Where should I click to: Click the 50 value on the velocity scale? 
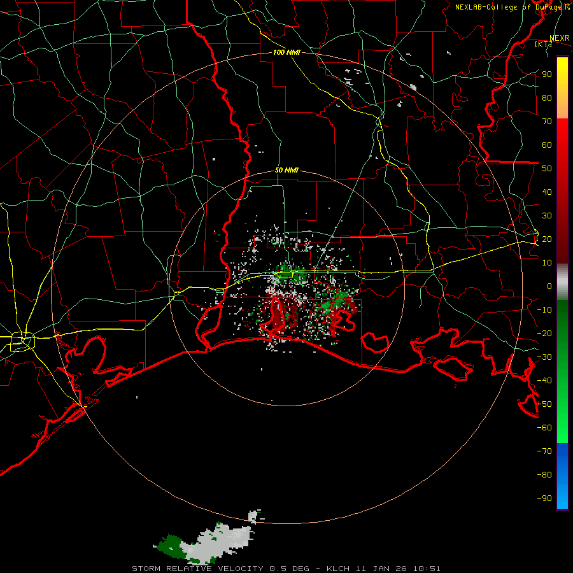[547, 169]
